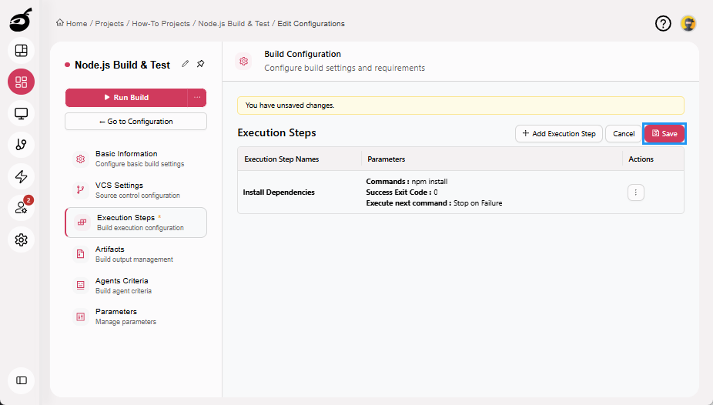The width and height of the screenshot is (713, 405).
Task: Open the dashboard layout icon in sidebar
Action: pyautogui.click(x=21, y=51)
